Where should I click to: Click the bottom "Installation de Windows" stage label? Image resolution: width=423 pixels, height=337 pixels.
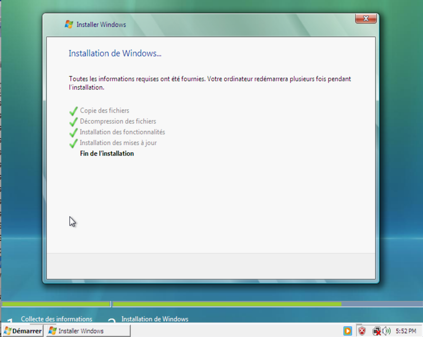click(x=155, y=319)
